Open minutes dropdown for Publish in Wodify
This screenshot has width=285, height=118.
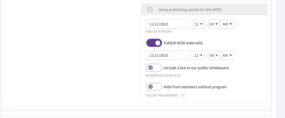click(x=214, y=24)
